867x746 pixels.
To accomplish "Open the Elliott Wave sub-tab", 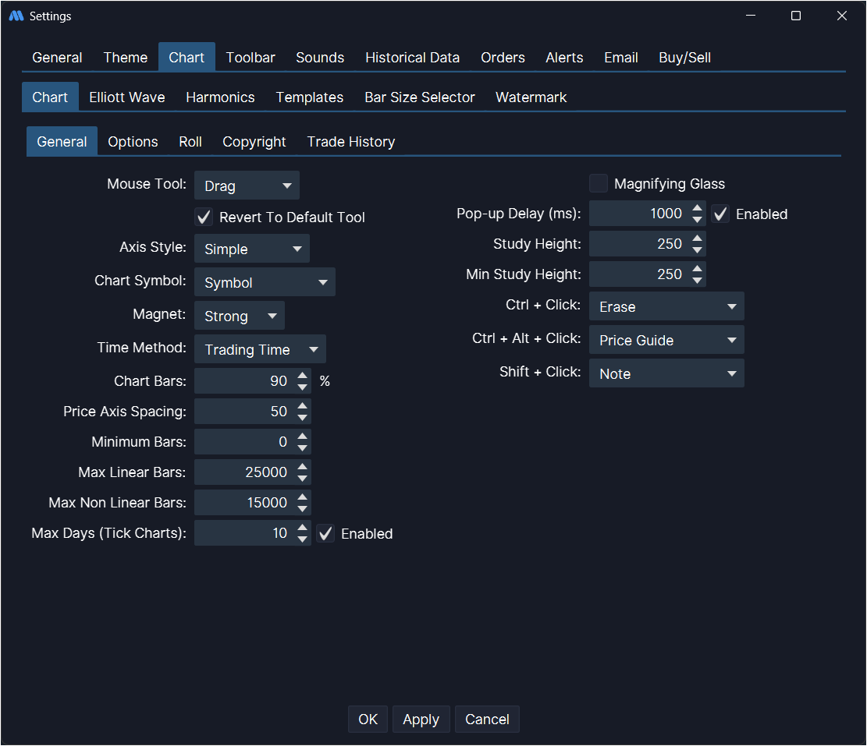I will pyautogui.click(x=126, y=97).
